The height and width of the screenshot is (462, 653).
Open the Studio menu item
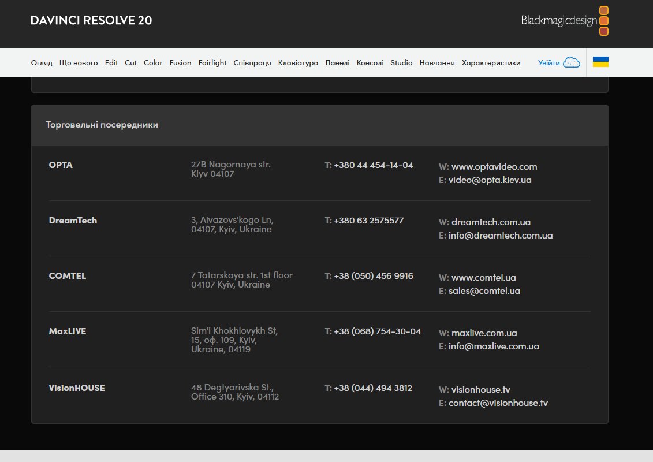pos(401,62)
